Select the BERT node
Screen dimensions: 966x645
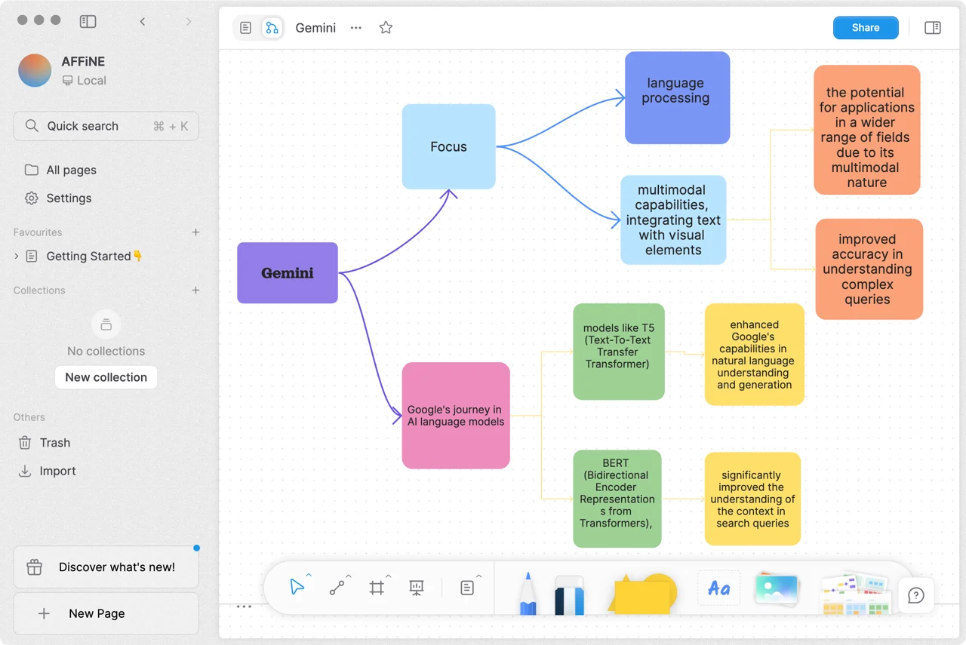pyautogui.click(x=617, y=499)
